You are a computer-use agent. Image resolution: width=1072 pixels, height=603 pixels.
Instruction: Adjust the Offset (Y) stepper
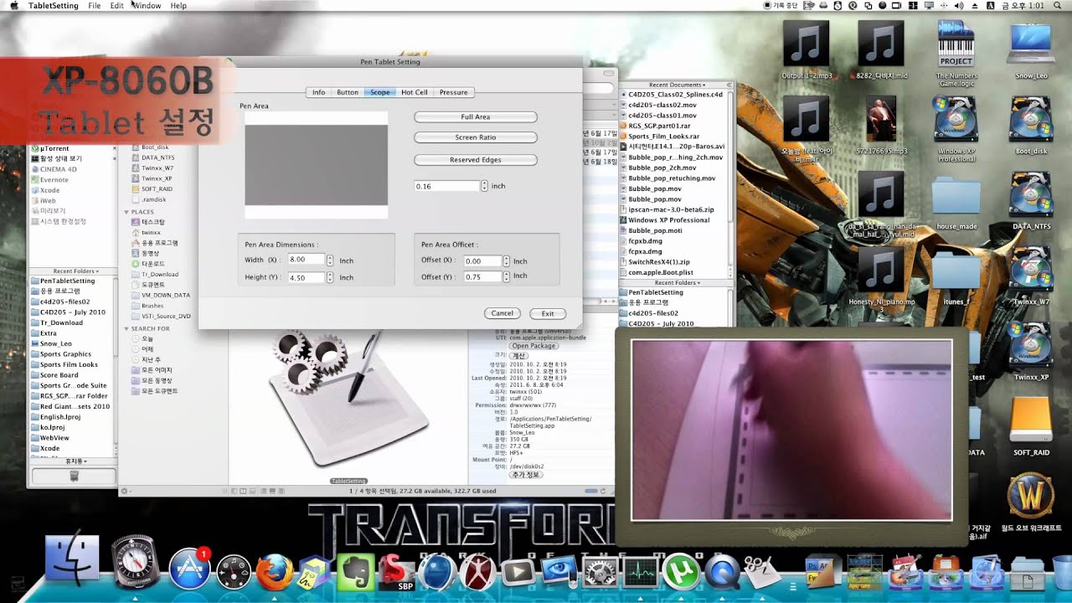pyautogui.click(x=506, y=276)
